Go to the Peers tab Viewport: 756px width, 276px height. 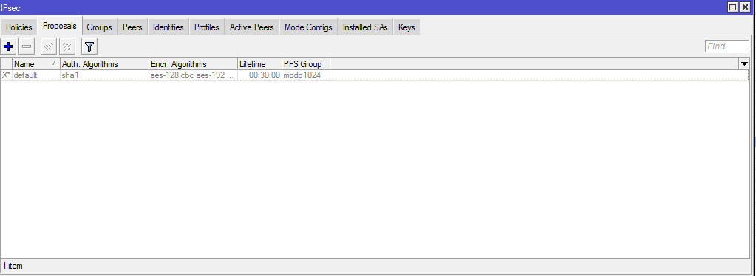132,27
